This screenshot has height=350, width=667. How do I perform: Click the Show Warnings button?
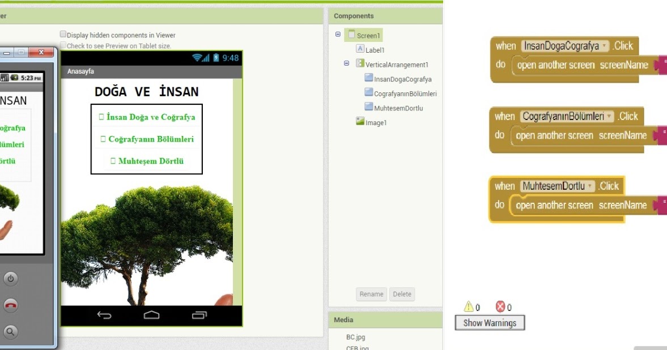pos(489,322)
